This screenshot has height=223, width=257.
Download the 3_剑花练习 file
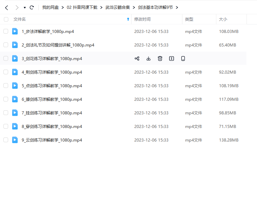click(149, 59)
